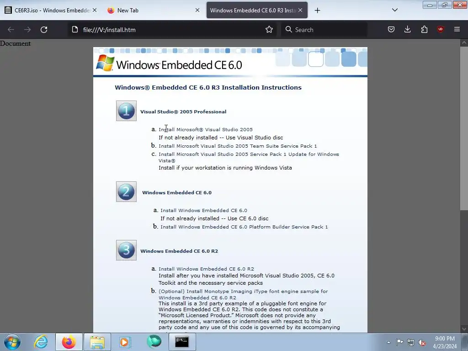Open the Pocket save icon

pos(391,29)
